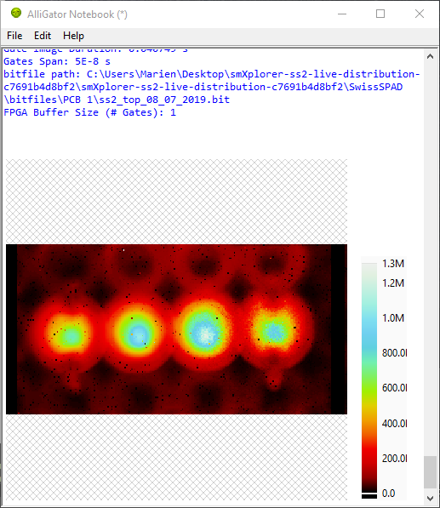Click the bitfile path text line

(212, 87)
